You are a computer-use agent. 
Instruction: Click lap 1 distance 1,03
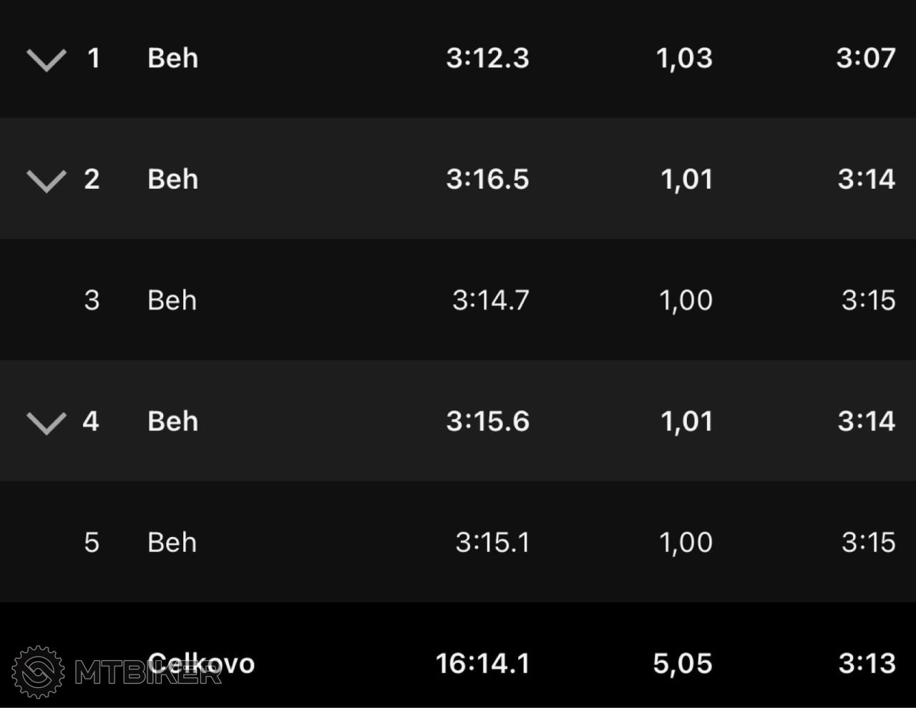click(684, 59)
